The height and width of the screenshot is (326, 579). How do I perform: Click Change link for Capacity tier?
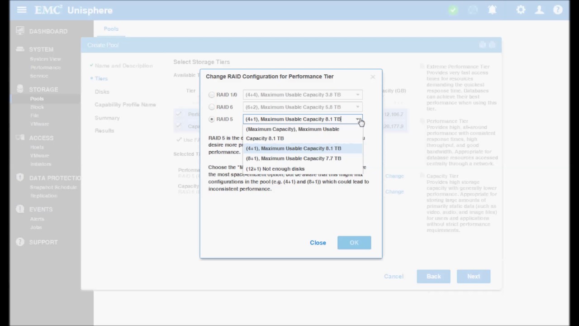coord(394,192)
